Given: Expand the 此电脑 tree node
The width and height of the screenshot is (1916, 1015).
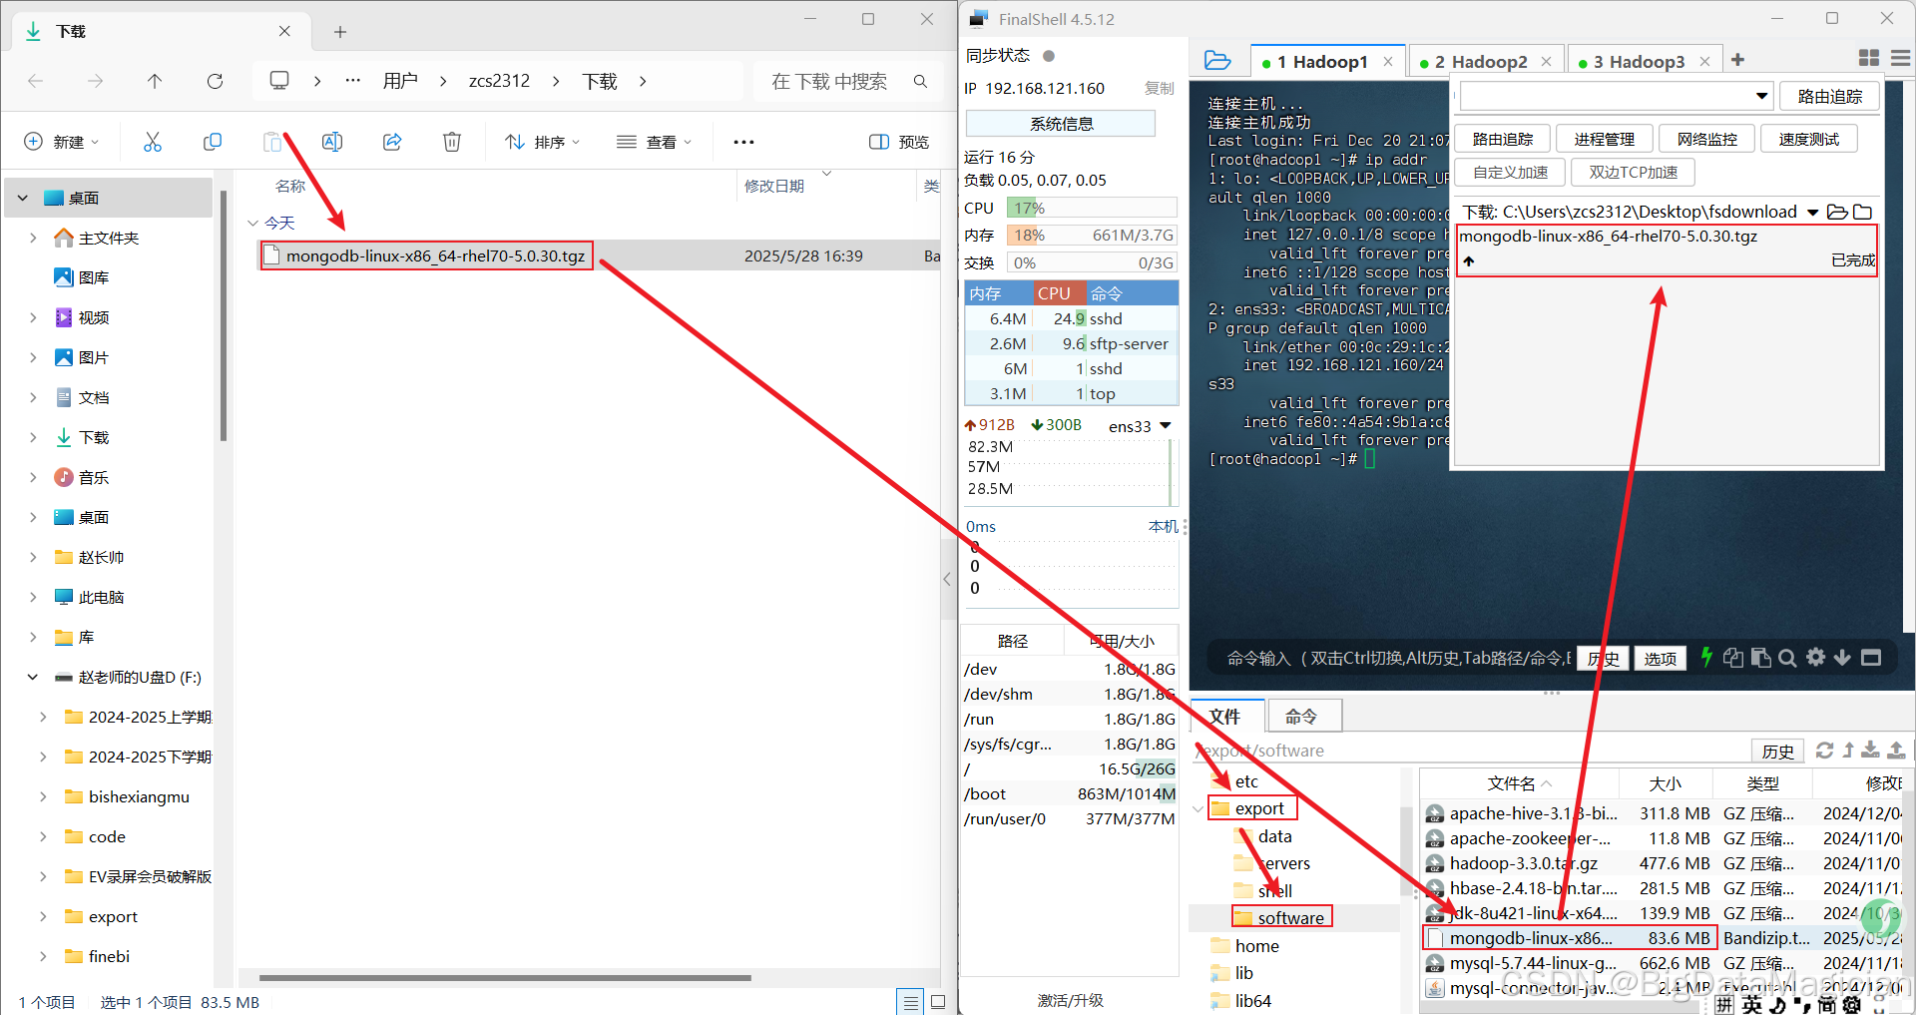Looking at the screenshot, I should 33,597.
